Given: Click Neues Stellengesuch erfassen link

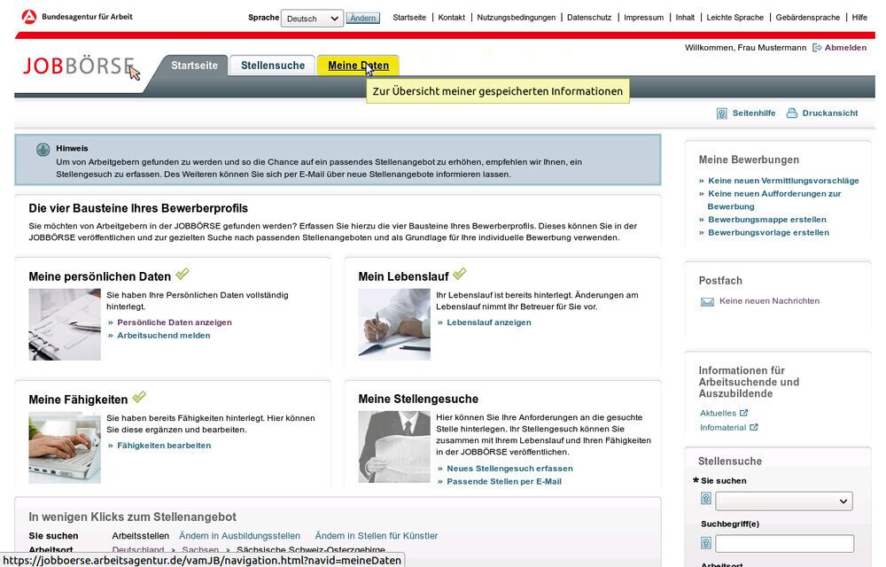Looking at the screenshot, I should [509, 469].
